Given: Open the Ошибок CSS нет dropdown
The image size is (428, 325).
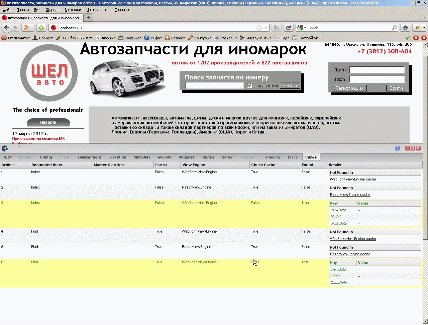Looking at the screenshot, I should click(75, 38).
